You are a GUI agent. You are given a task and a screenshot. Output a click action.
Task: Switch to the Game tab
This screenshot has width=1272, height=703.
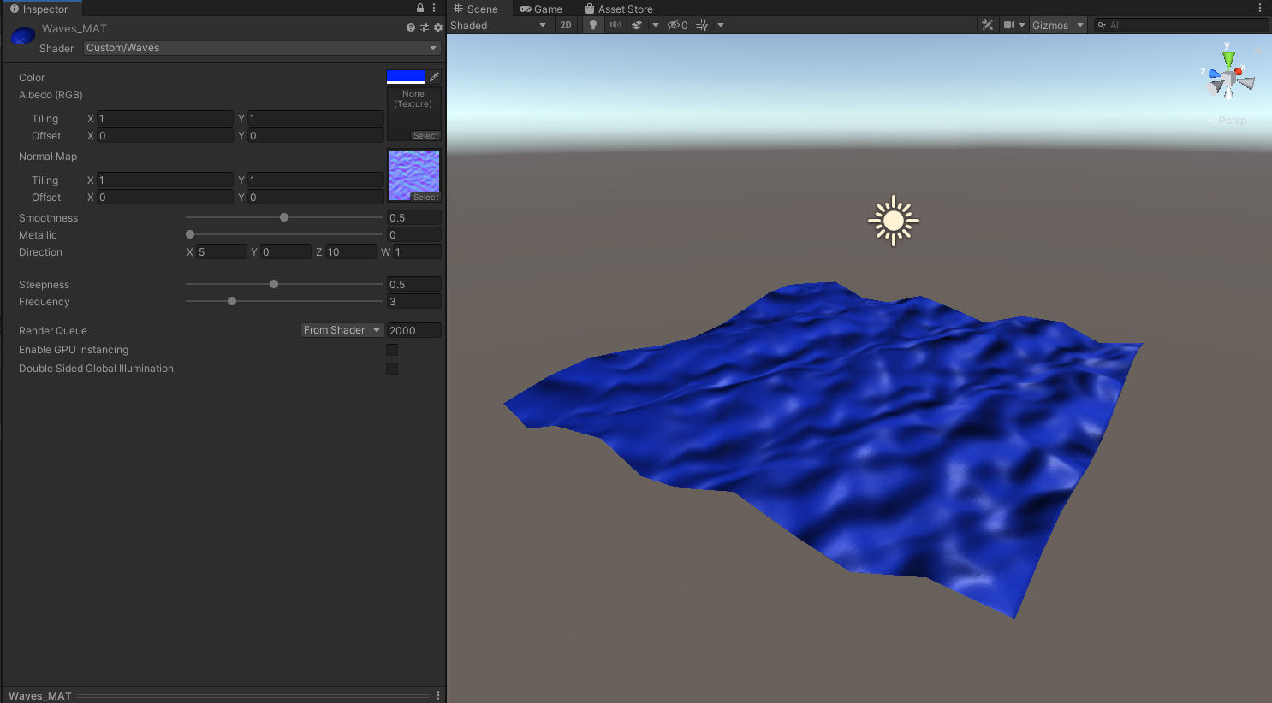pyautogui.click(x=541, y=9)
